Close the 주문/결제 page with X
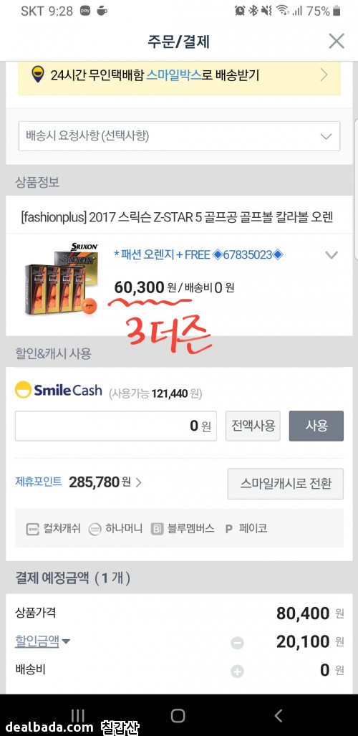The height and width of the screenshot is (736, 358). pos(337,42)
